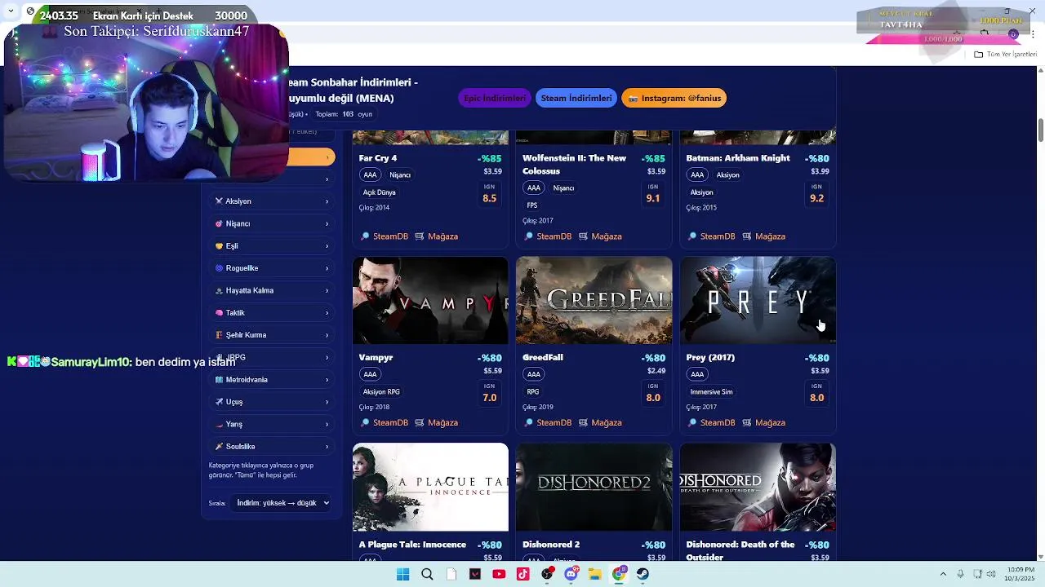Pick the Roguelike category spiral icon
This screenshot has height=587, width=1045.
(x=219, y=268)
